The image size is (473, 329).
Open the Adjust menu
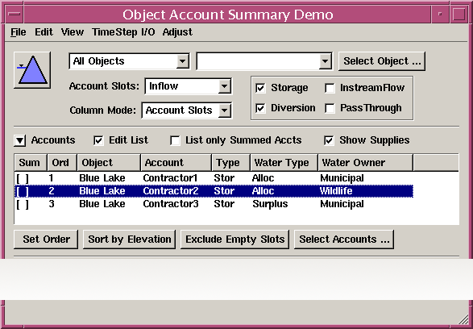[177, 32]
